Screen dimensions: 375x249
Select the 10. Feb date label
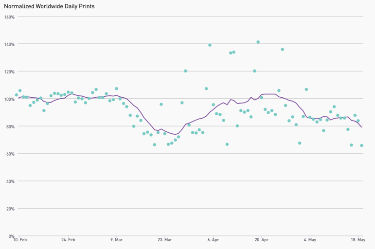click(x=20, y=240)
